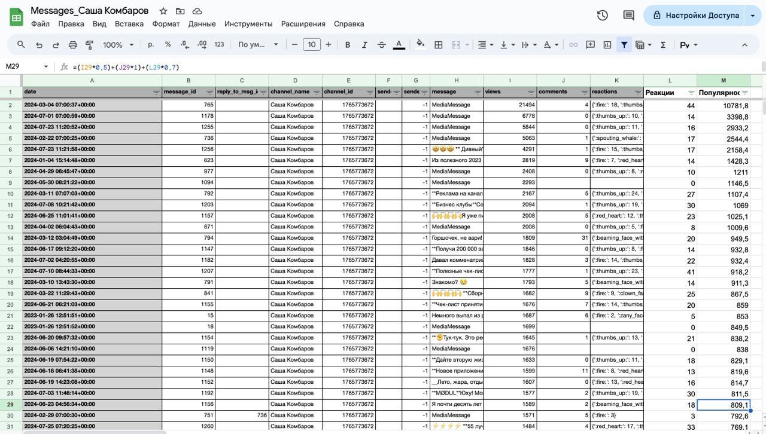Open the Вставка menu

pos(129,24)
